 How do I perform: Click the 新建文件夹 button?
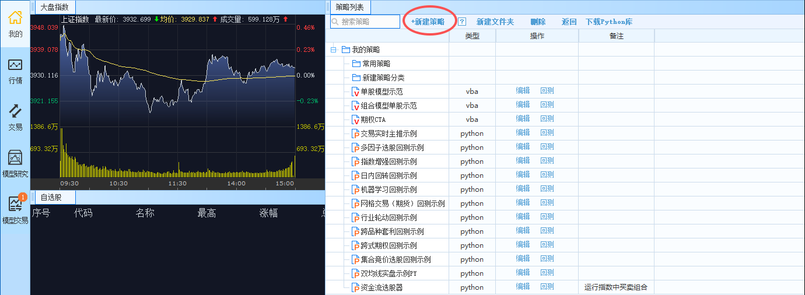(x=495, y=22)
